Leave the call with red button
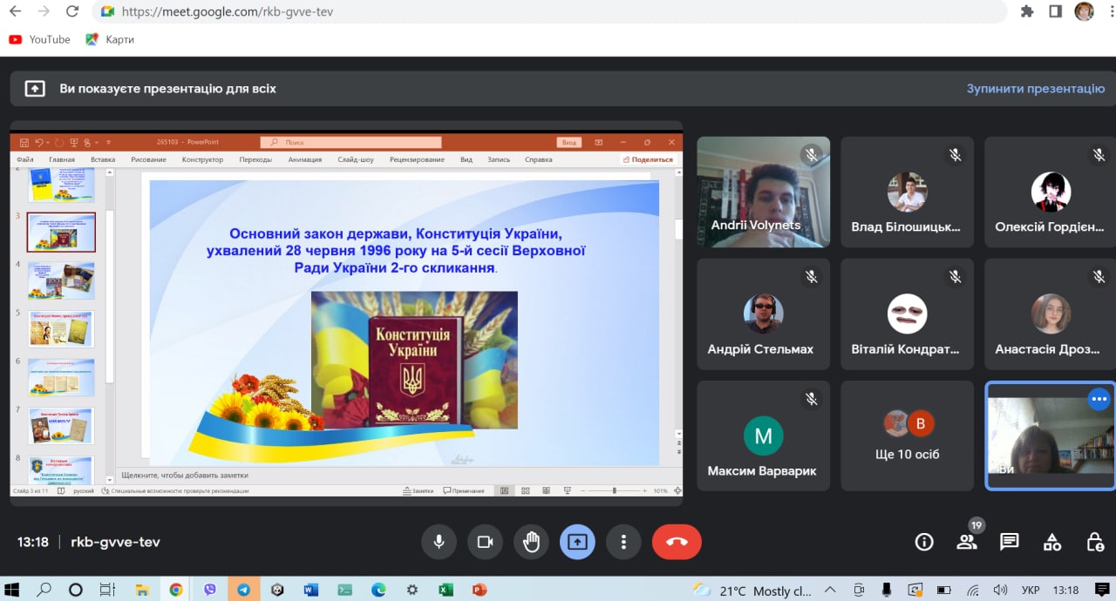 [x=677, y=542]
